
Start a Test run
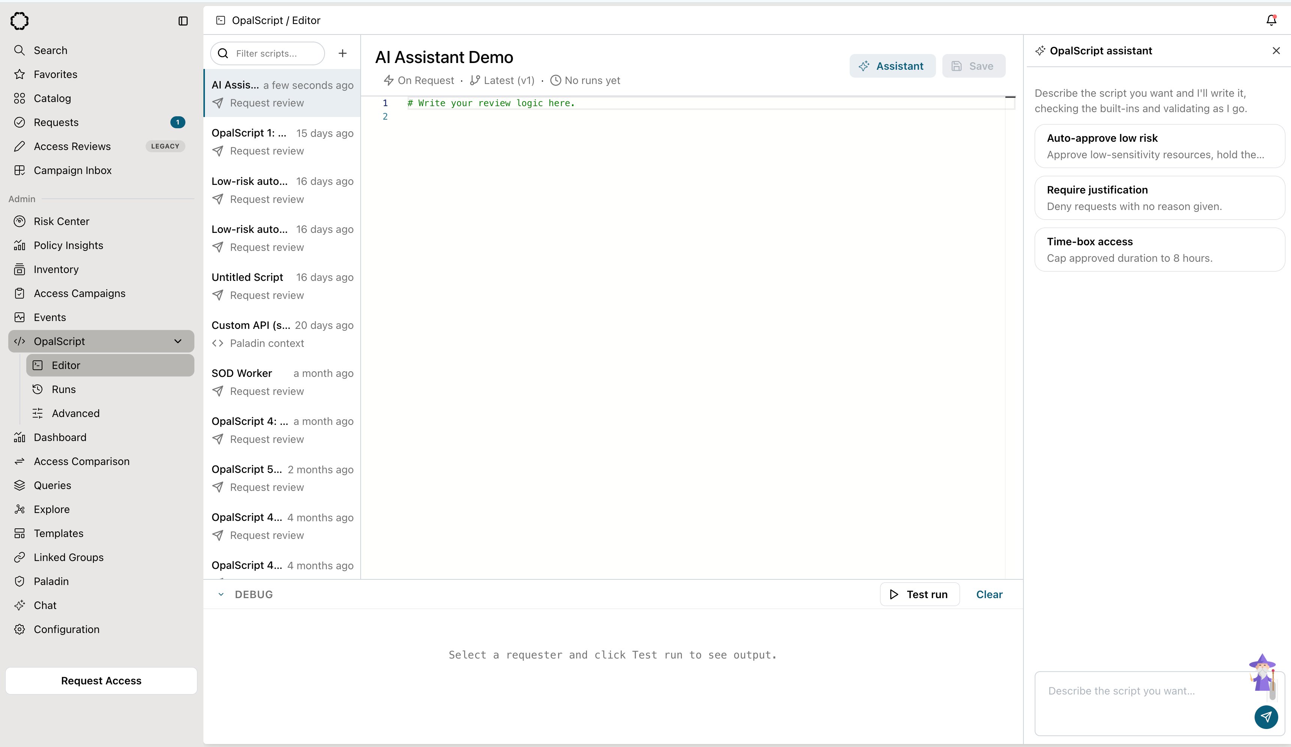[919, 594]
